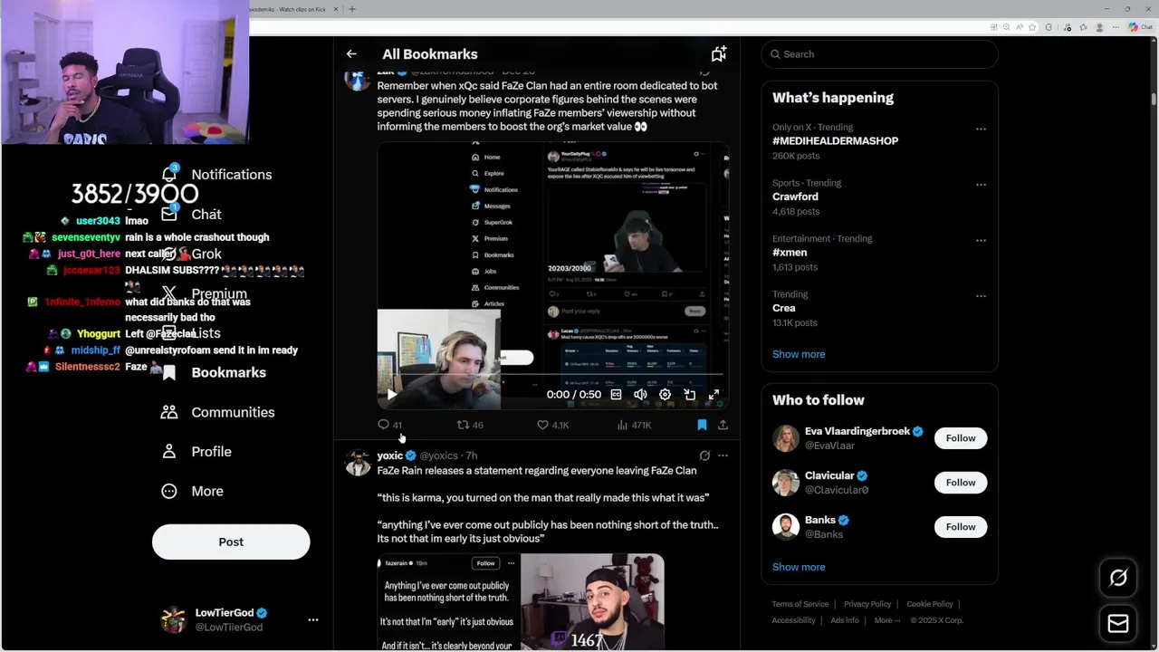The image size is (1159, 652).
Task: Open the browser favorites list icon
Action: [1084, 27]
